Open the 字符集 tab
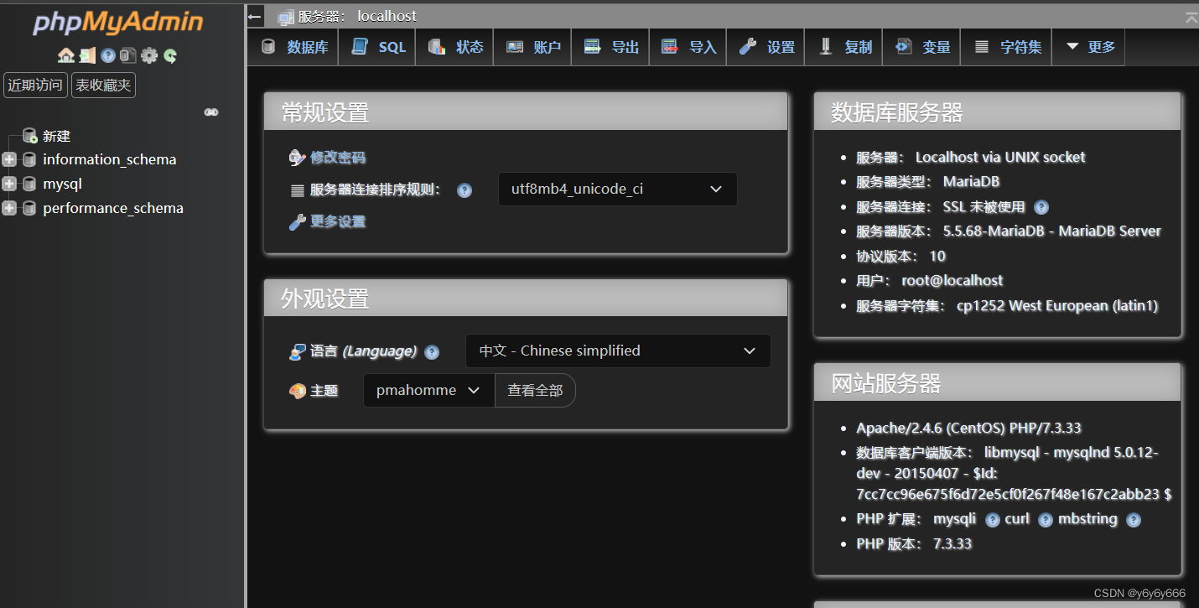 coord(1007,47)
